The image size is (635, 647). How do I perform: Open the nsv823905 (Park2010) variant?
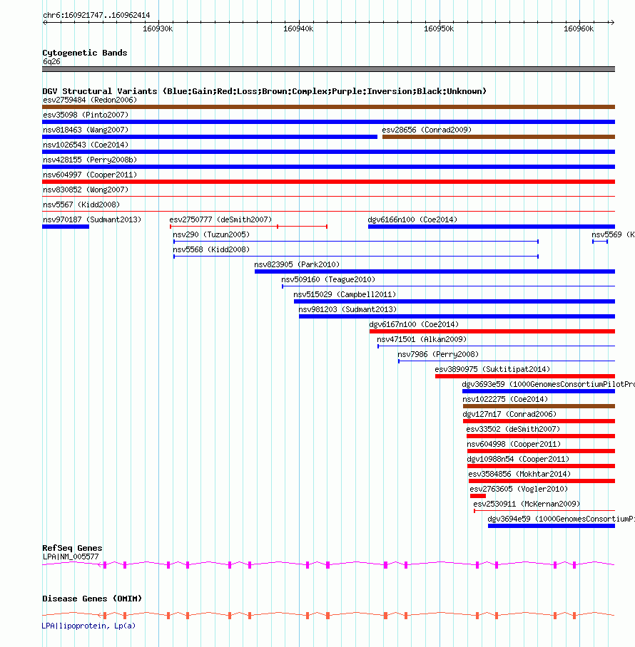point(435,271)
